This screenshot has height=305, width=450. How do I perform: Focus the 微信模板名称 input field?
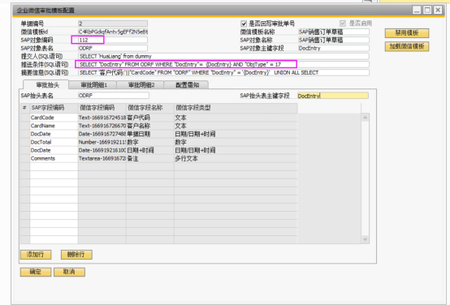point(334,32)
